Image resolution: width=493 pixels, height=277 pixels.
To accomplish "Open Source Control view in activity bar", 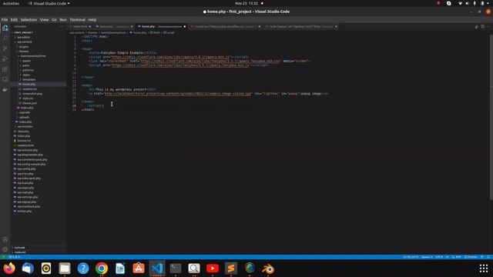I will (x=5, y=48).
